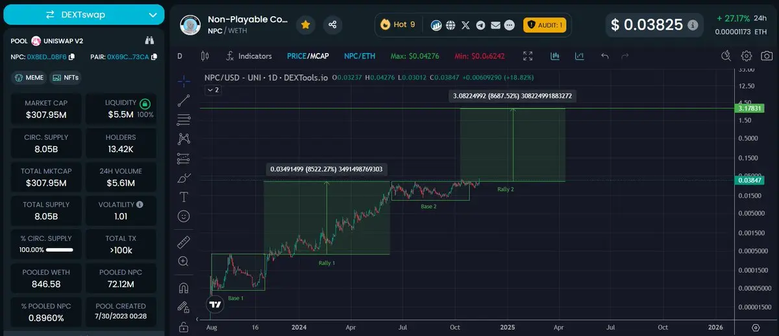Toggle lock all drawing tools

coord(184,326)
